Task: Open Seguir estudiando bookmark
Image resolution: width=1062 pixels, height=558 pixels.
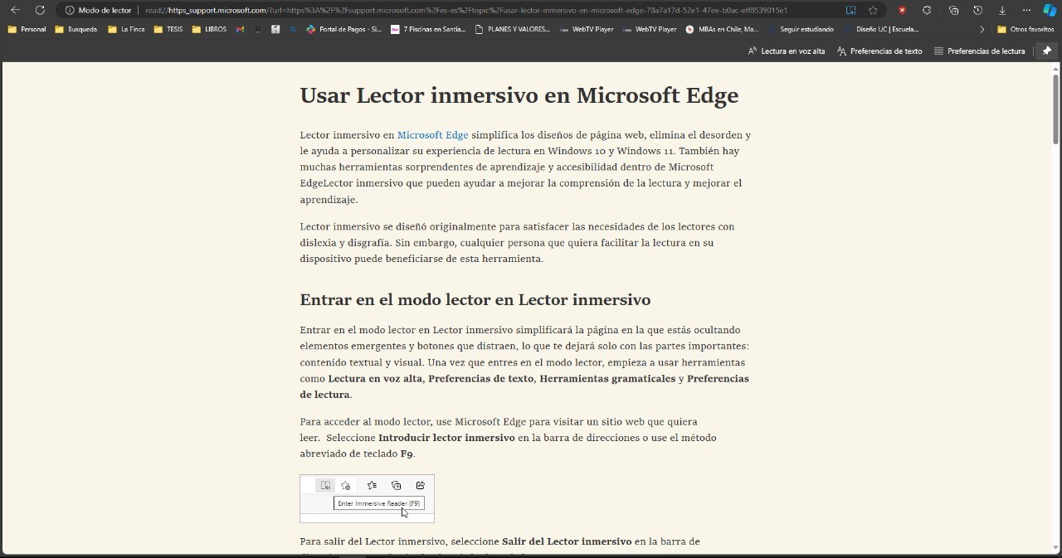Action: [x=801, y=29]
